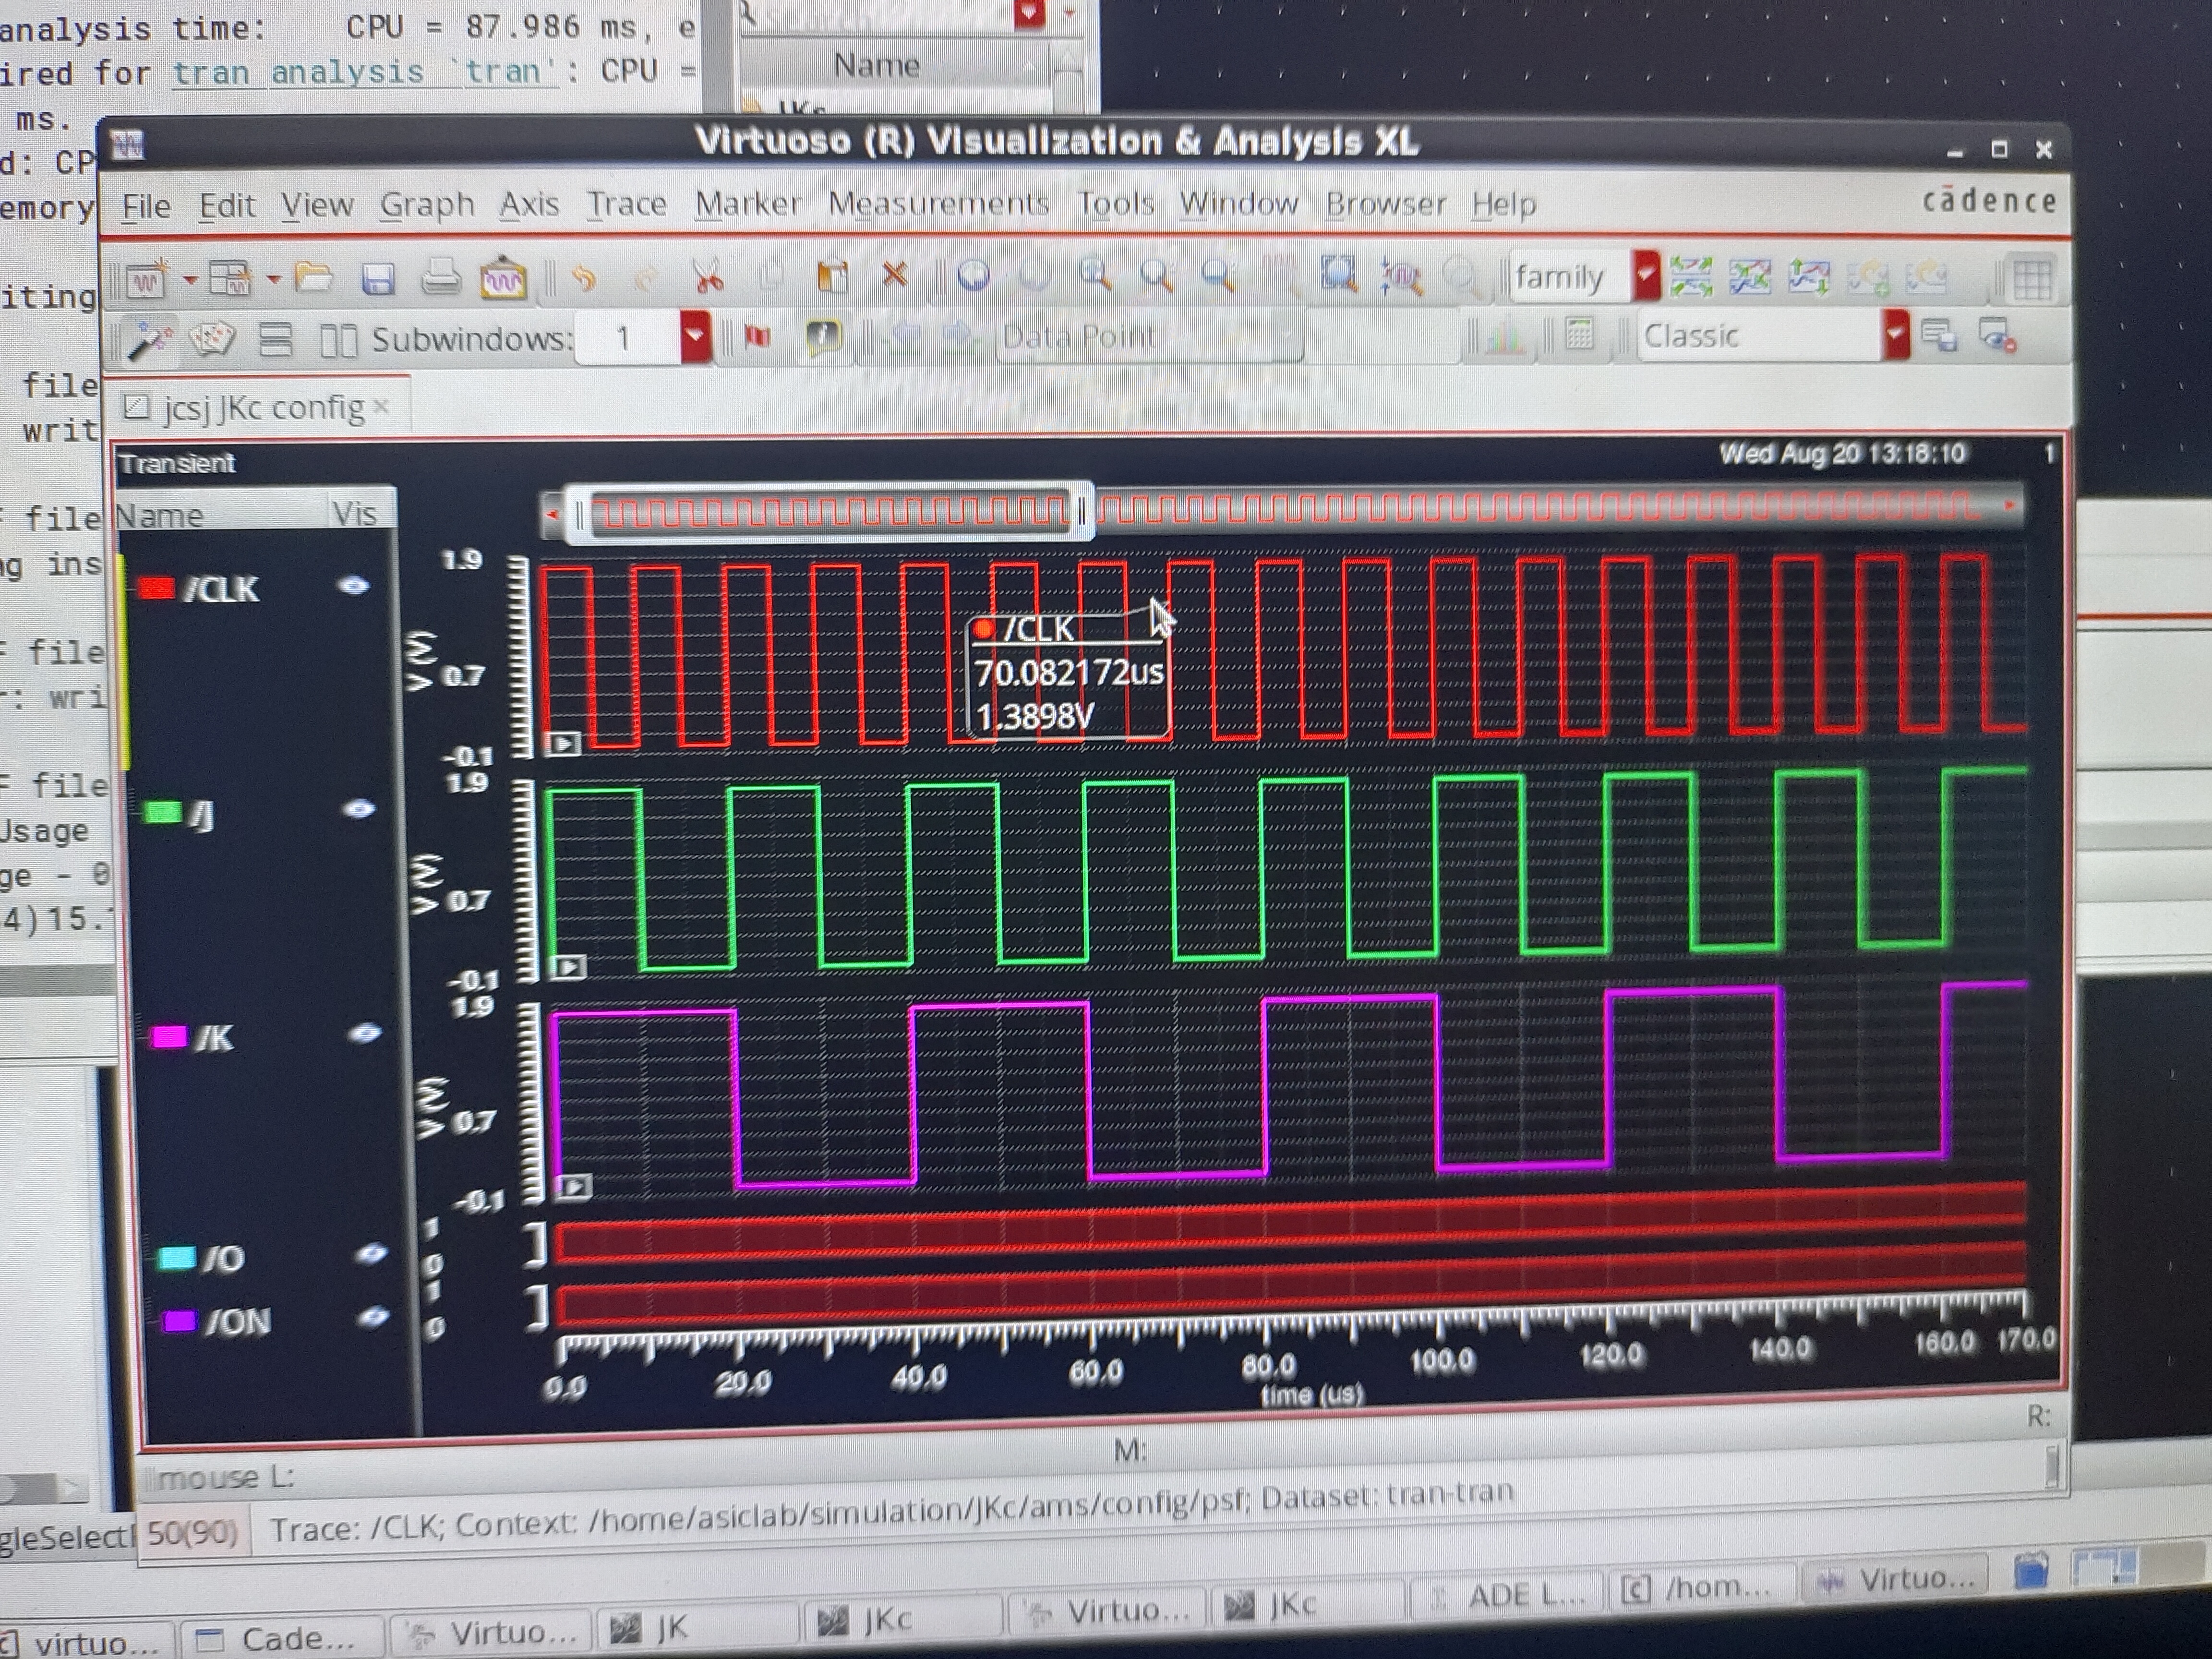
Task: Close the jcsj JKc config tab
Action: tap(380, 407)
